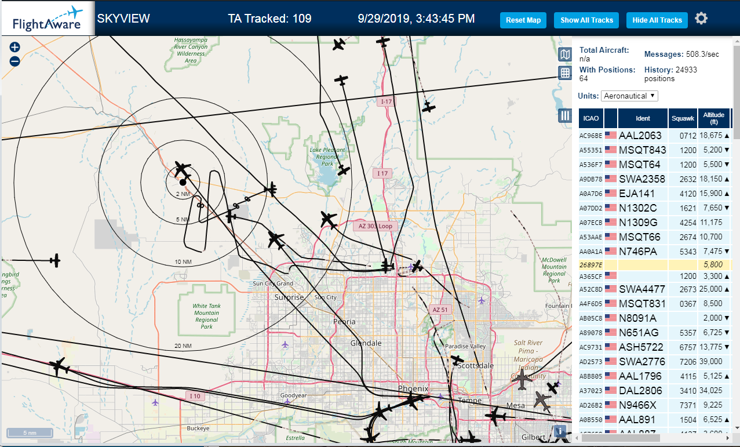Select the MSQT64 aircraft row

click(655, 165)
